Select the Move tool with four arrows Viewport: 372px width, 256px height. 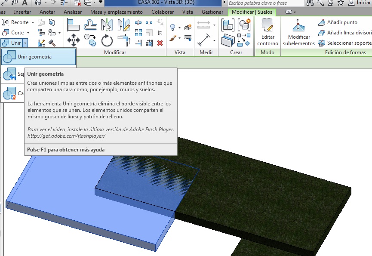click(74, 40)
